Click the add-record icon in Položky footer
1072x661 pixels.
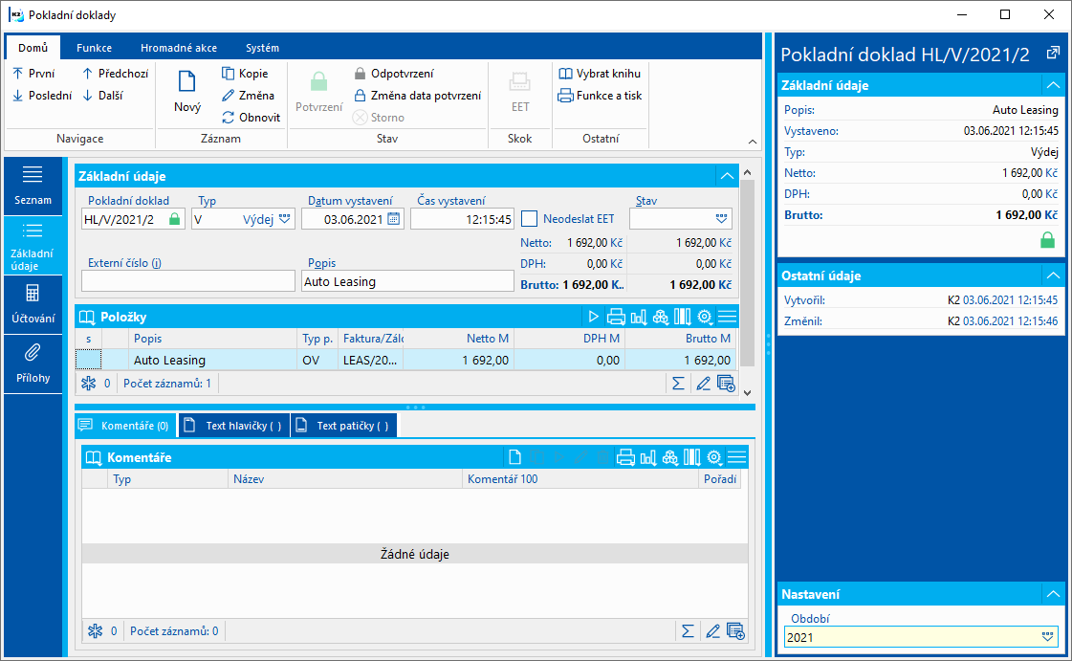(x=726, y=384)
